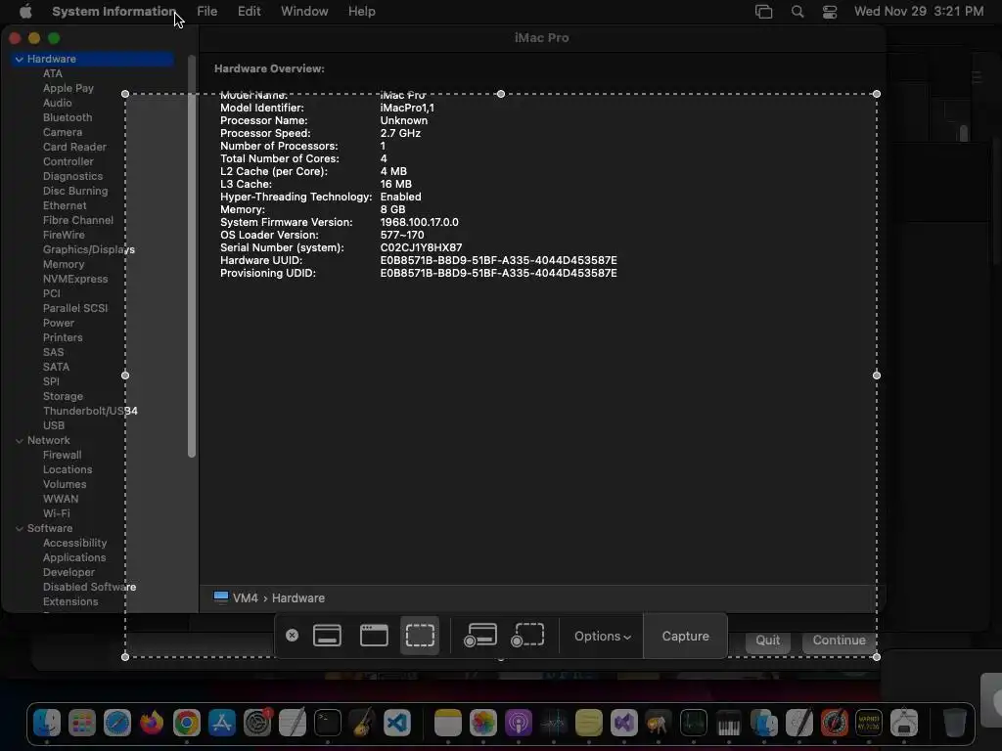
Task: Open the Edit menu
Action: 249,12
